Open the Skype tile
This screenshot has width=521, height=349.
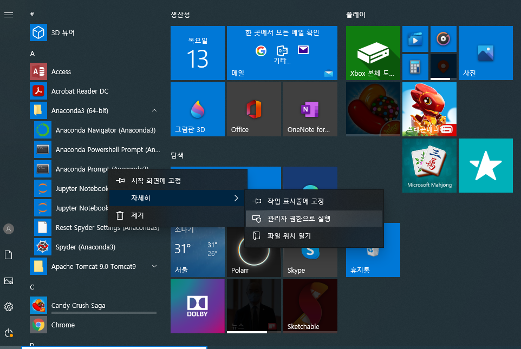[x=310, y=262]
